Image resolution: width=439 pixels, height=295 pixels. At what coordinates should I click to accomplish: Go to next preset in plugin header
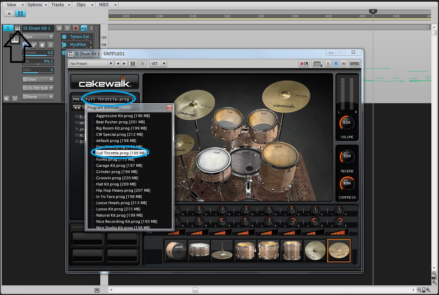[x=124, y=64]
